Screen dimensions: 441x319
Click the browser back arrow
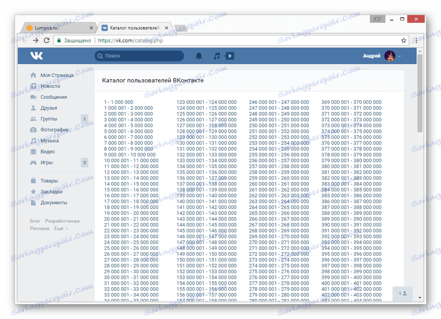25,41
